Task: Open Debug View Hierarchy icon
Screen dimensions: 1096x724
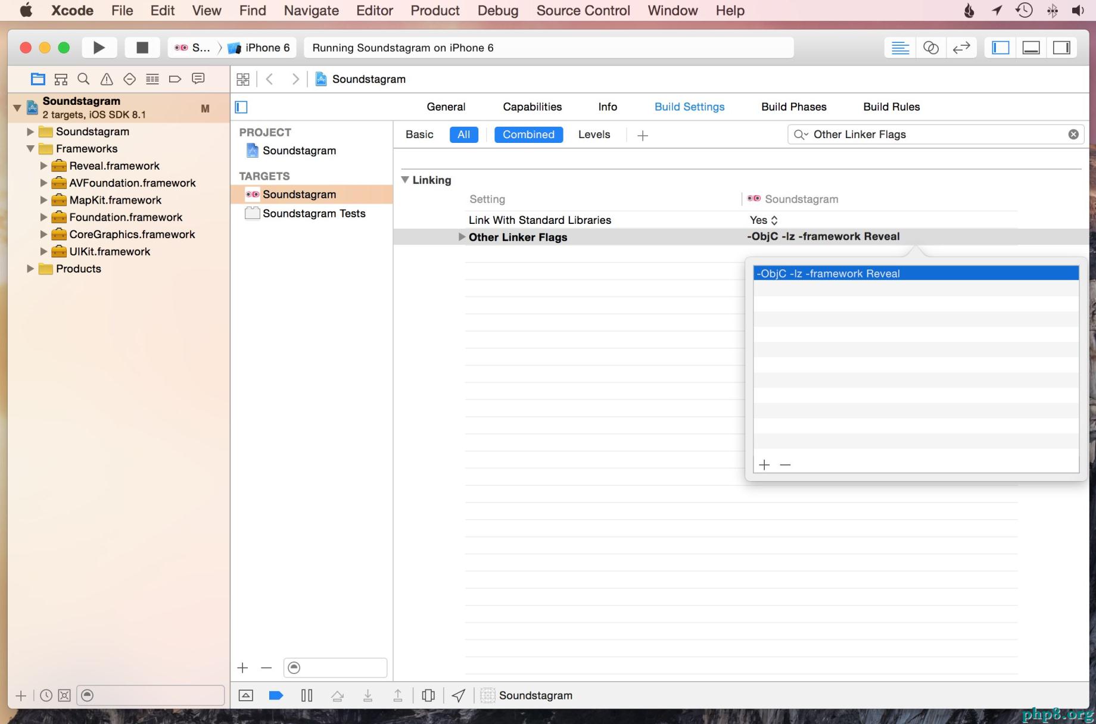Action: coord(428,695)
